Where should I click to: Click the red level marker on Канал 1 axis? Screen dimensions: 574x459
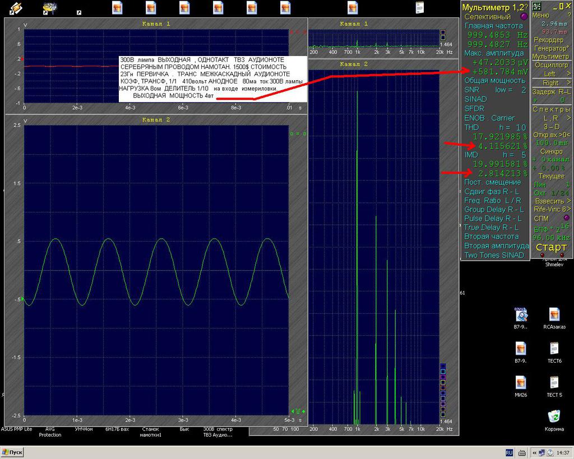pyautogui.click(x=22, y=59)
